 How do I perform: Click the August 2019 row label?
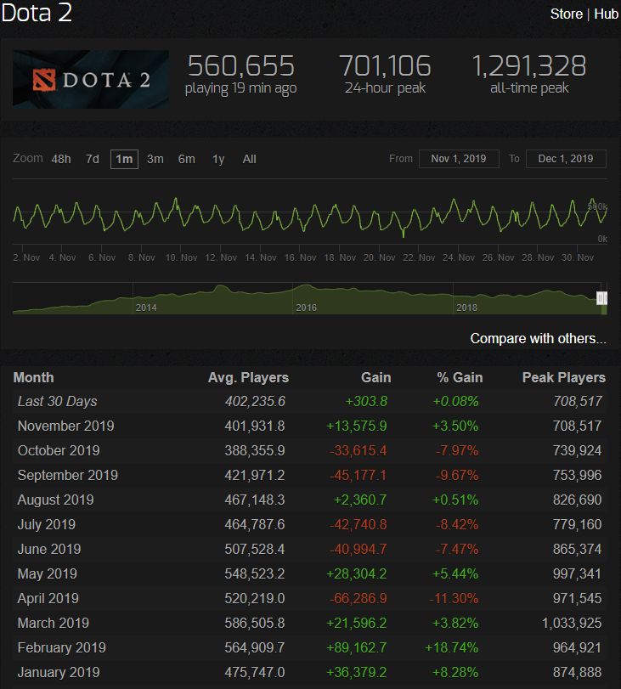point(56,500)
